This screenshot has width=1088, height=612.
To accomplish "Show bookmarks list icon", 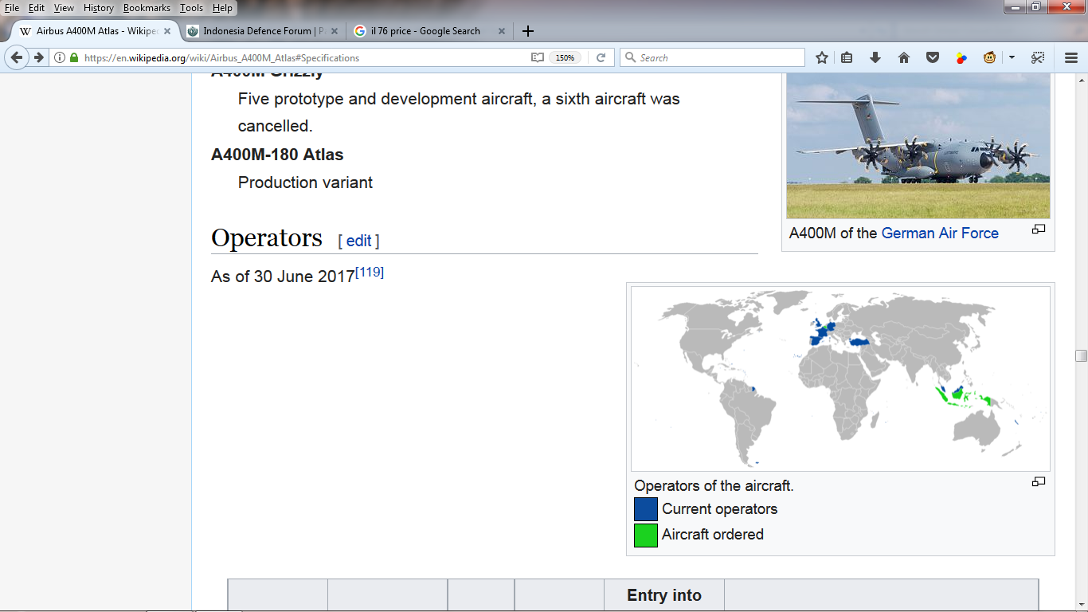I will 847,57.
